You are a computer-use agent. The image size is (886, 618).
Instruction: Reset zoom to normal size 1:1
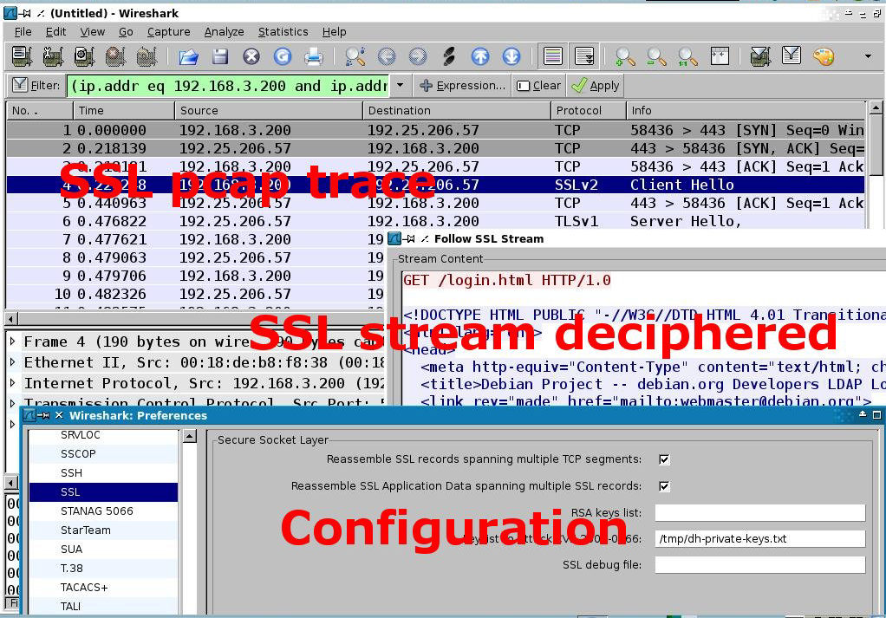coord(687,56)
